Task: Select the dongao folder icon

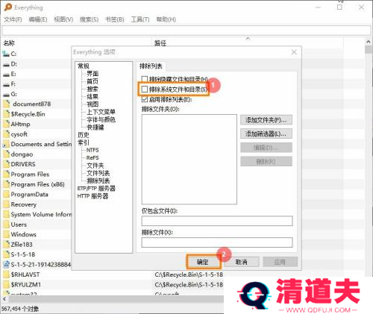Action: 7,154
